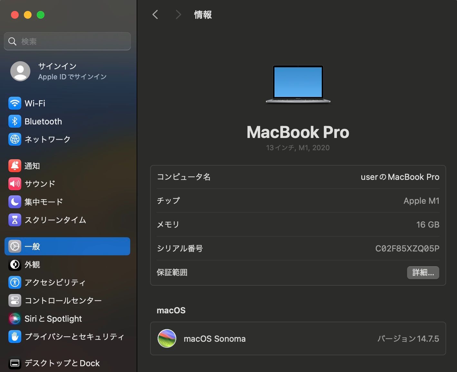Image resolution: width=457 pixels, height=372 pixels.
Task: Click the macOS Sonoma logo icon
Action: [167, 338]
